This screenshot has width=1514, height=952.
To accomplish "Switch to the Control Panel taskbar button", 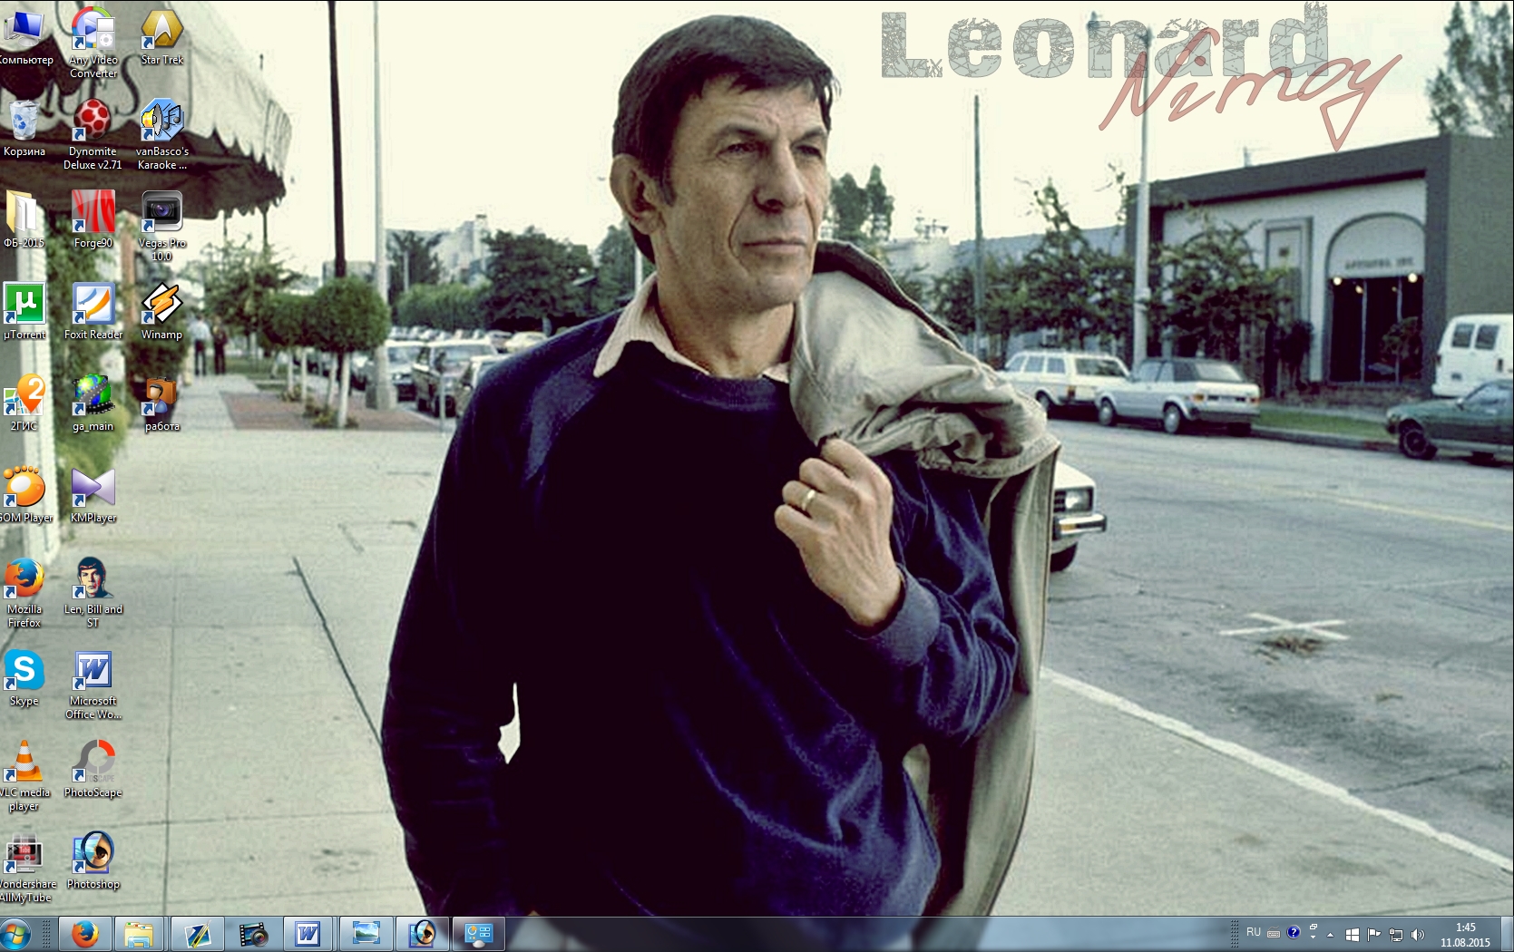I will point(478,934).
